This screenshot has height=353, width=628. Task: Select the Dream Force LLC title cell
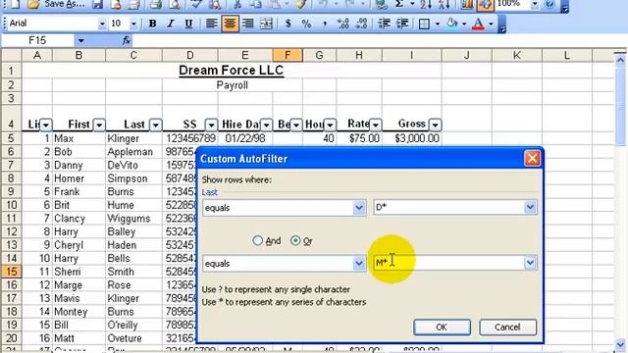(x=232, y=71)
